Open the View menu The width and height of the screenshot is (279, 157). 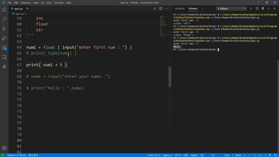(36, 3)
